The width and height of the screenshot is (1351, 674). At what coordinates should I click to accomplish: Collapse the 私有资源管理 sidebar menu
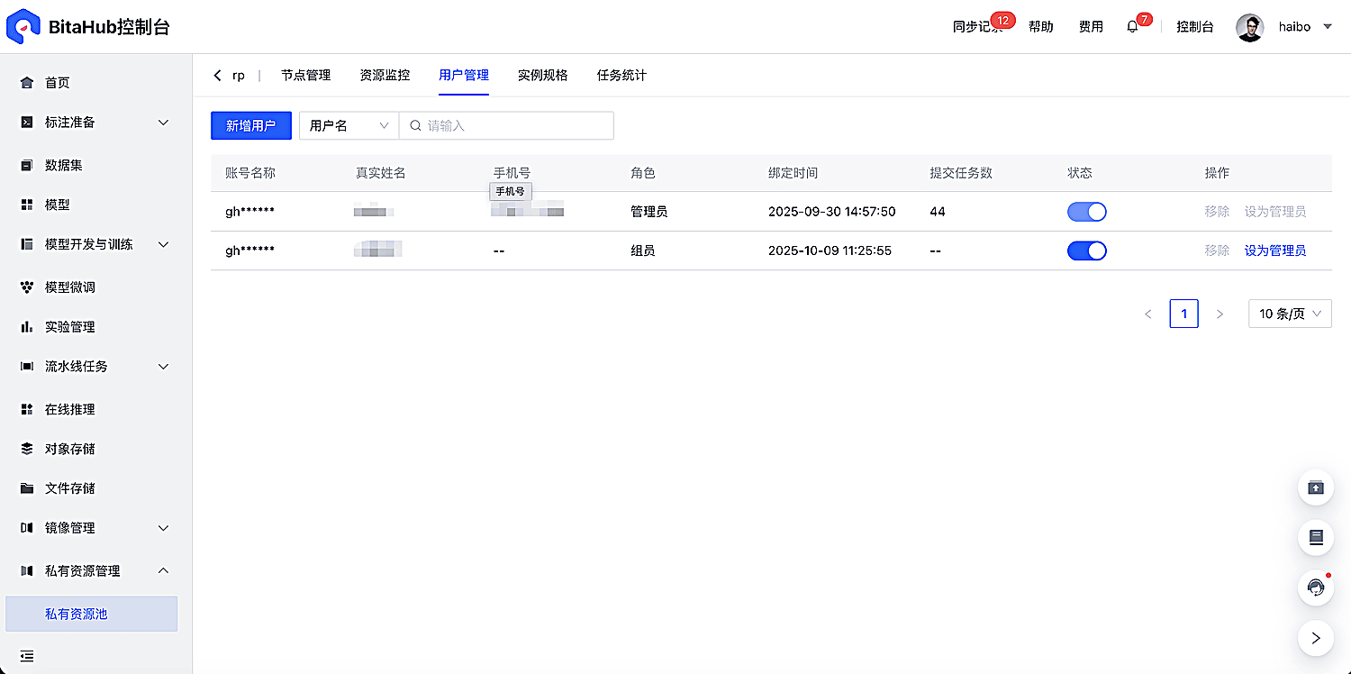click(x=163, y=571)
